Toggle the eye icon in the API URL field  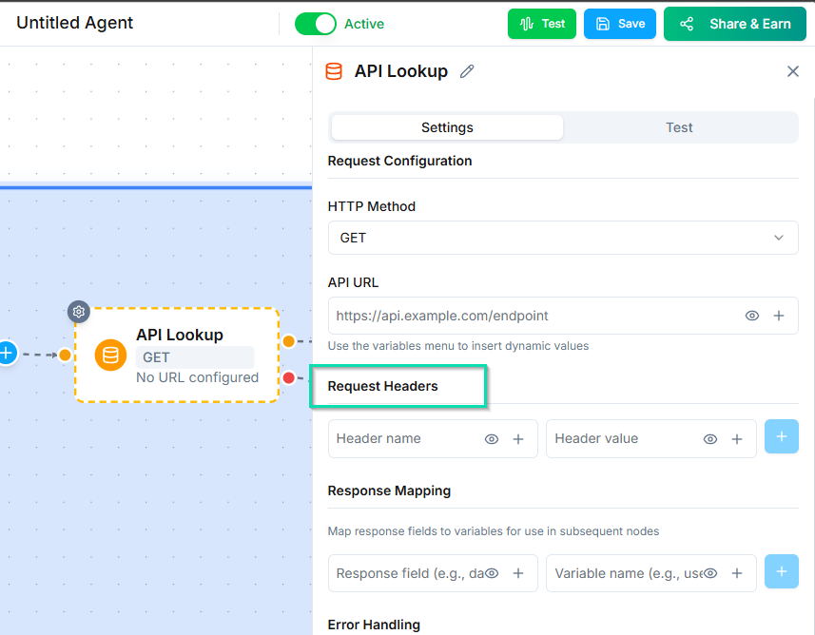coord(752,315)
